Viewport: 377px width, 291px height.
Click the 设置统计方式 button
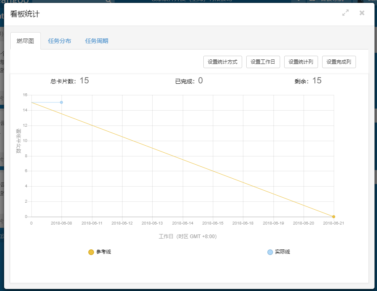[222, 62]
